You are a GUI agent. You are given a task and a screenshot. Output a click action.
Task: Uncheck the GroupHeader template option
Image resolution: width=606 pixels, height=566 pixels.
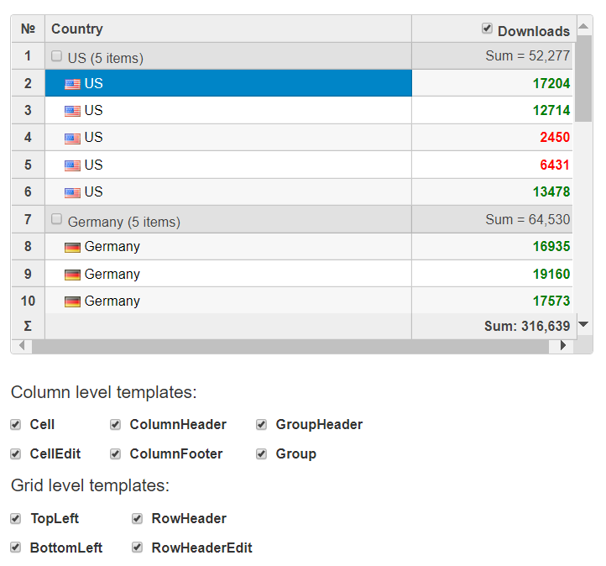tap(262, 425)
